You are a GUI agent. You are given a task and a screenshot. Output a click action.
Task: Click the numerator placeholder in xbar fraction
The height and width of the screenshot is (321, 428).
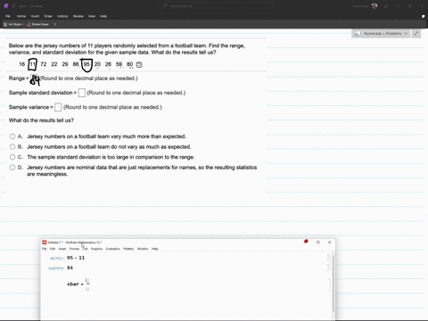point(87,280)
